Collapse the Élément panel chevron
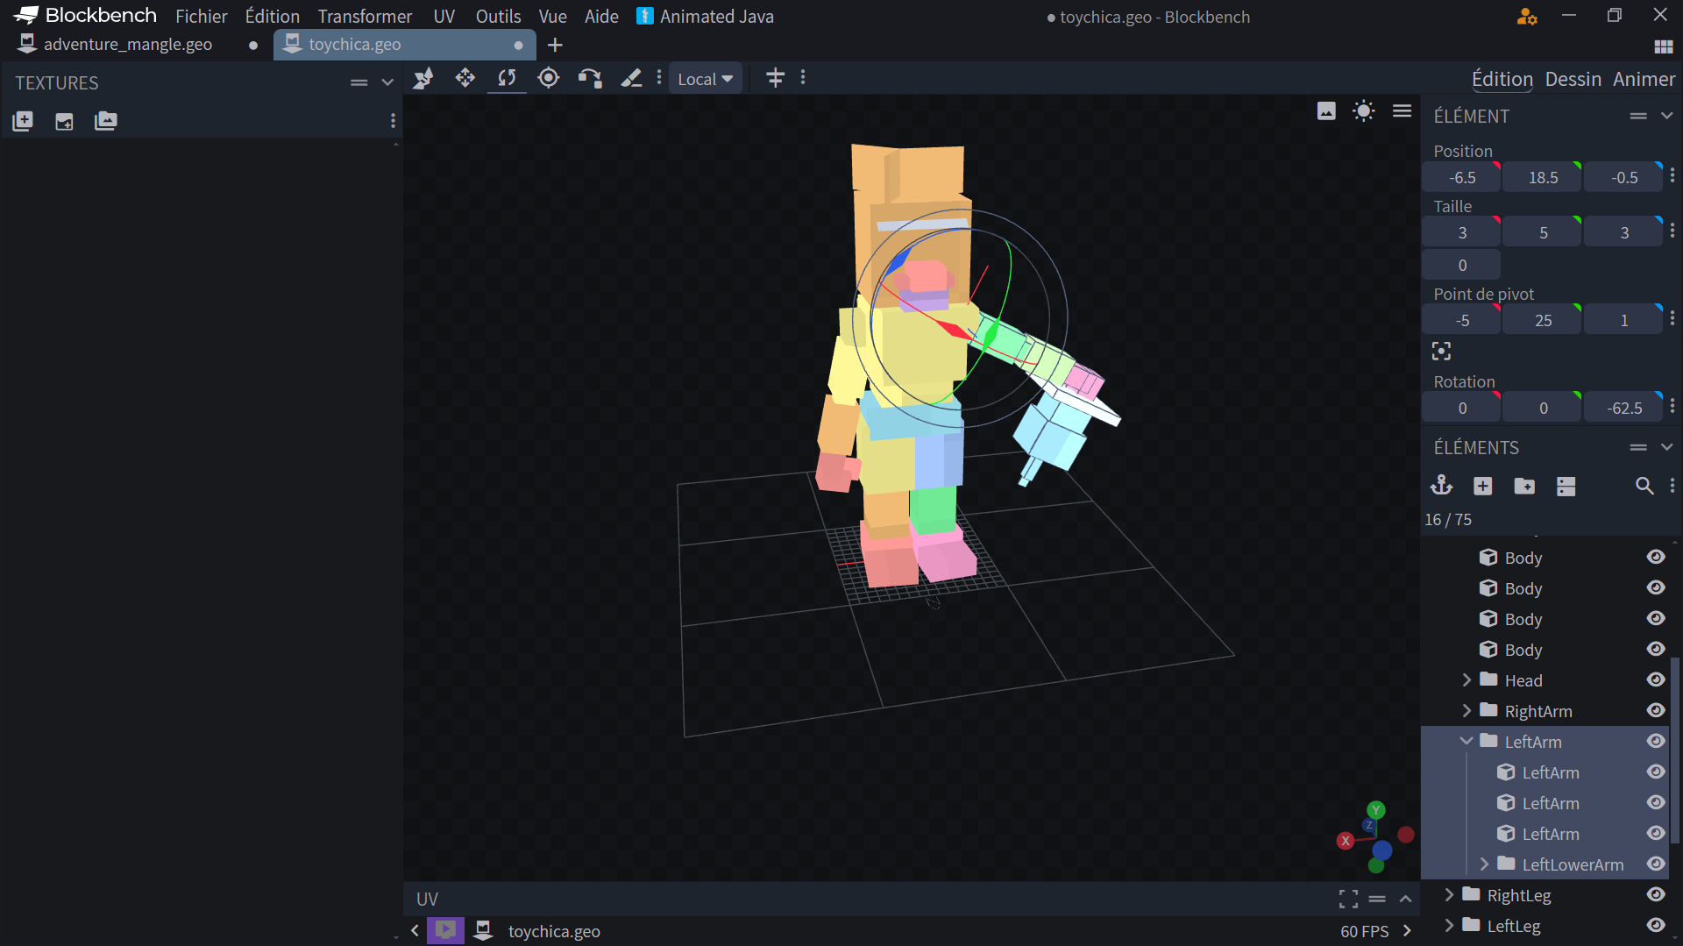The width and height of the screenshot is (1683, 946). [x=1666, y=116]
